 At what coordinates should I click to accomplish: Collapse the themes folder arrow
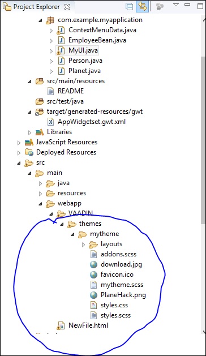[x=62, y=224]
